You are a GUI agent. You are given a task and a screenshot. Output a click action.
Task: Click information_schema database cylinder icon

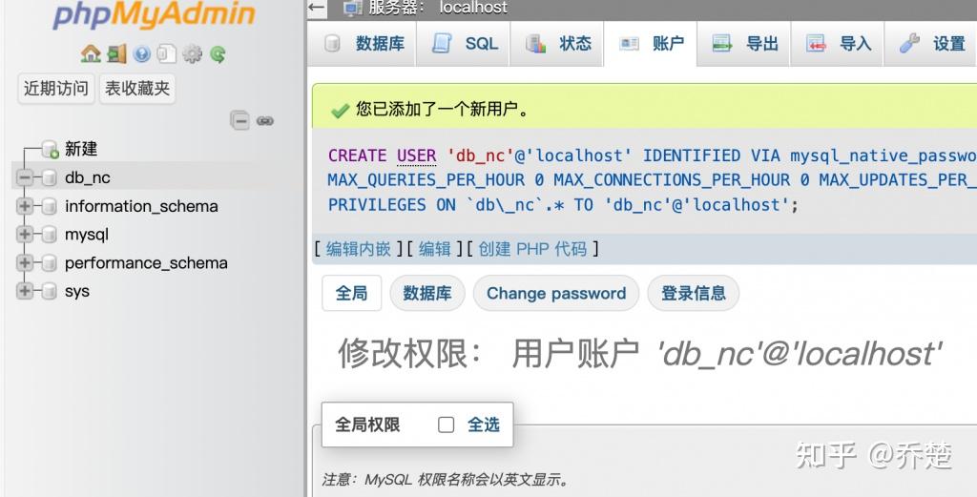click(50, 207)
